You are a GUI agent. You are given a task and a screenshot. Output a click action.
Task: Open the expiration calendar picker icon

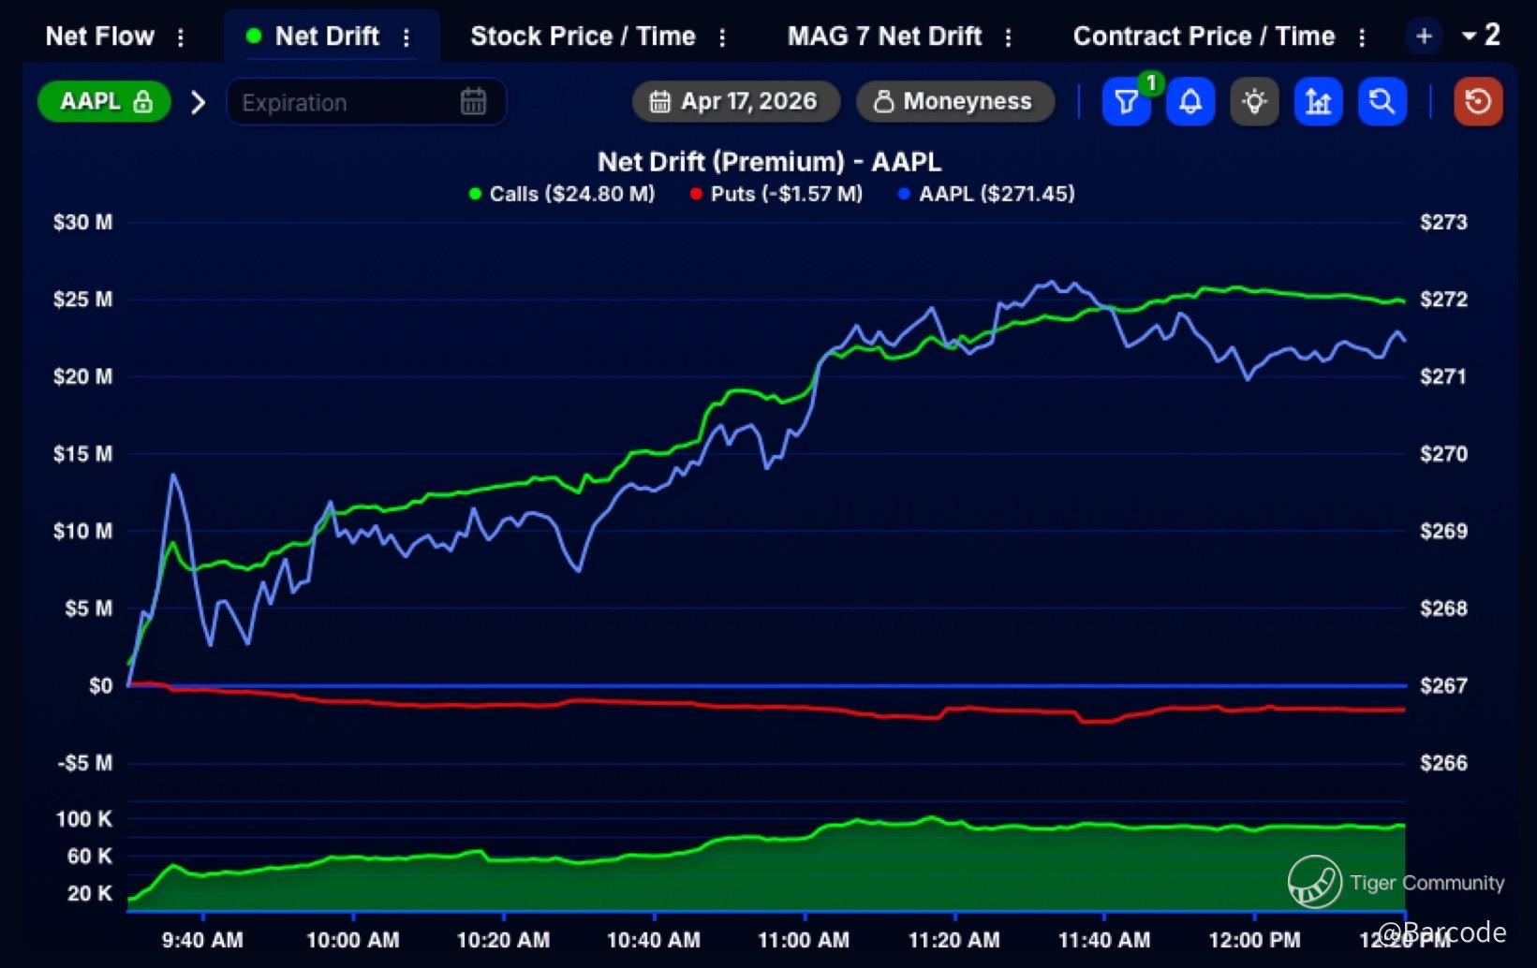coord(474,101)
